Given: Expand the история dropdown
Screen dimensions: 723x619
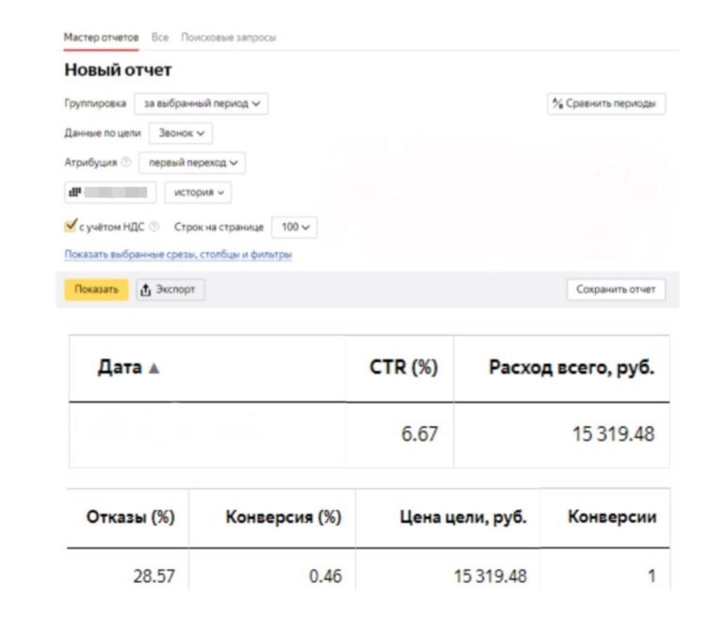Looking at the screenshot, I should (x=199, y=193).
